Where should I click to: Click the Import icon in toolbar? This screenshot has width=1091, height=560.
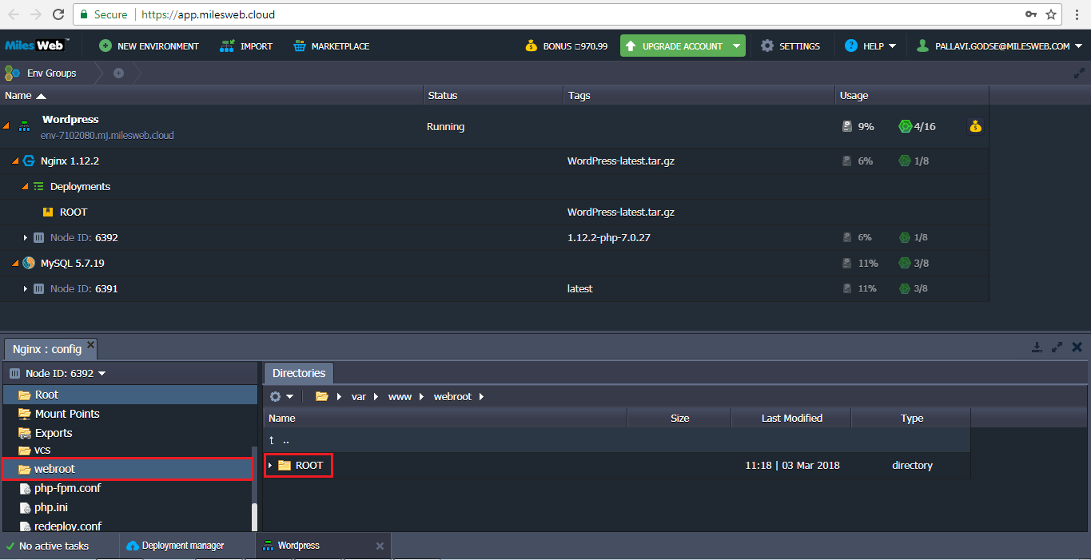227,46
